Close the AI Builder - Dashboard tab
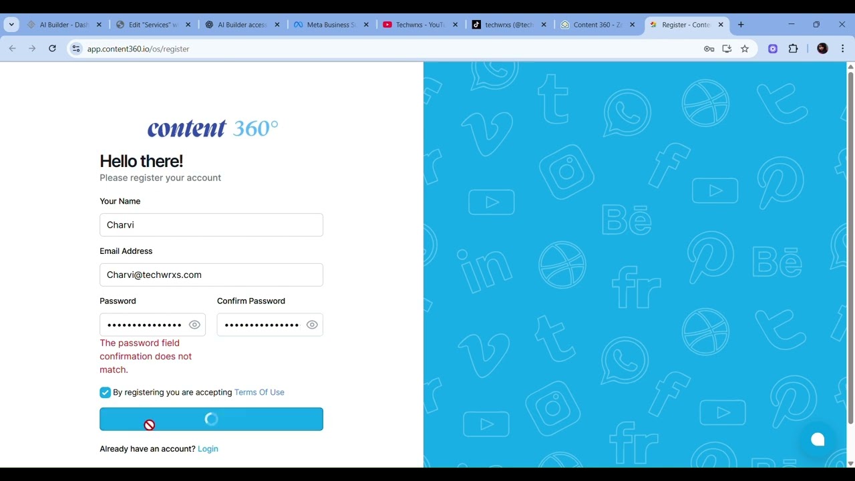This screenshot has height=481, width=855. (99, 25)
